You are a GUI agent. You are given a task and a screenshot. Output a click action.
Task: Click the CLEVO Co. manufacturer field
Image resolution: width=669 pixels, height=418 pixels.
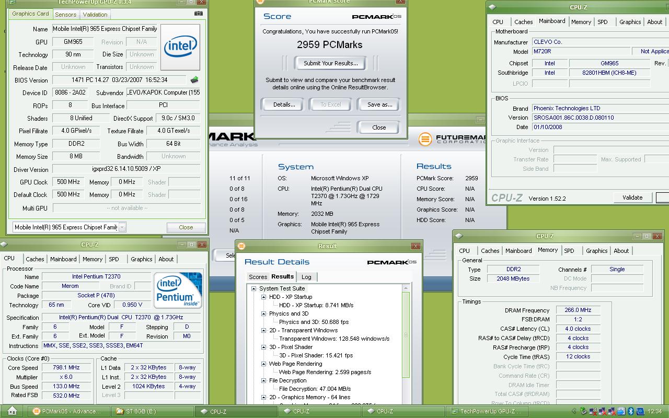[600, 42]
